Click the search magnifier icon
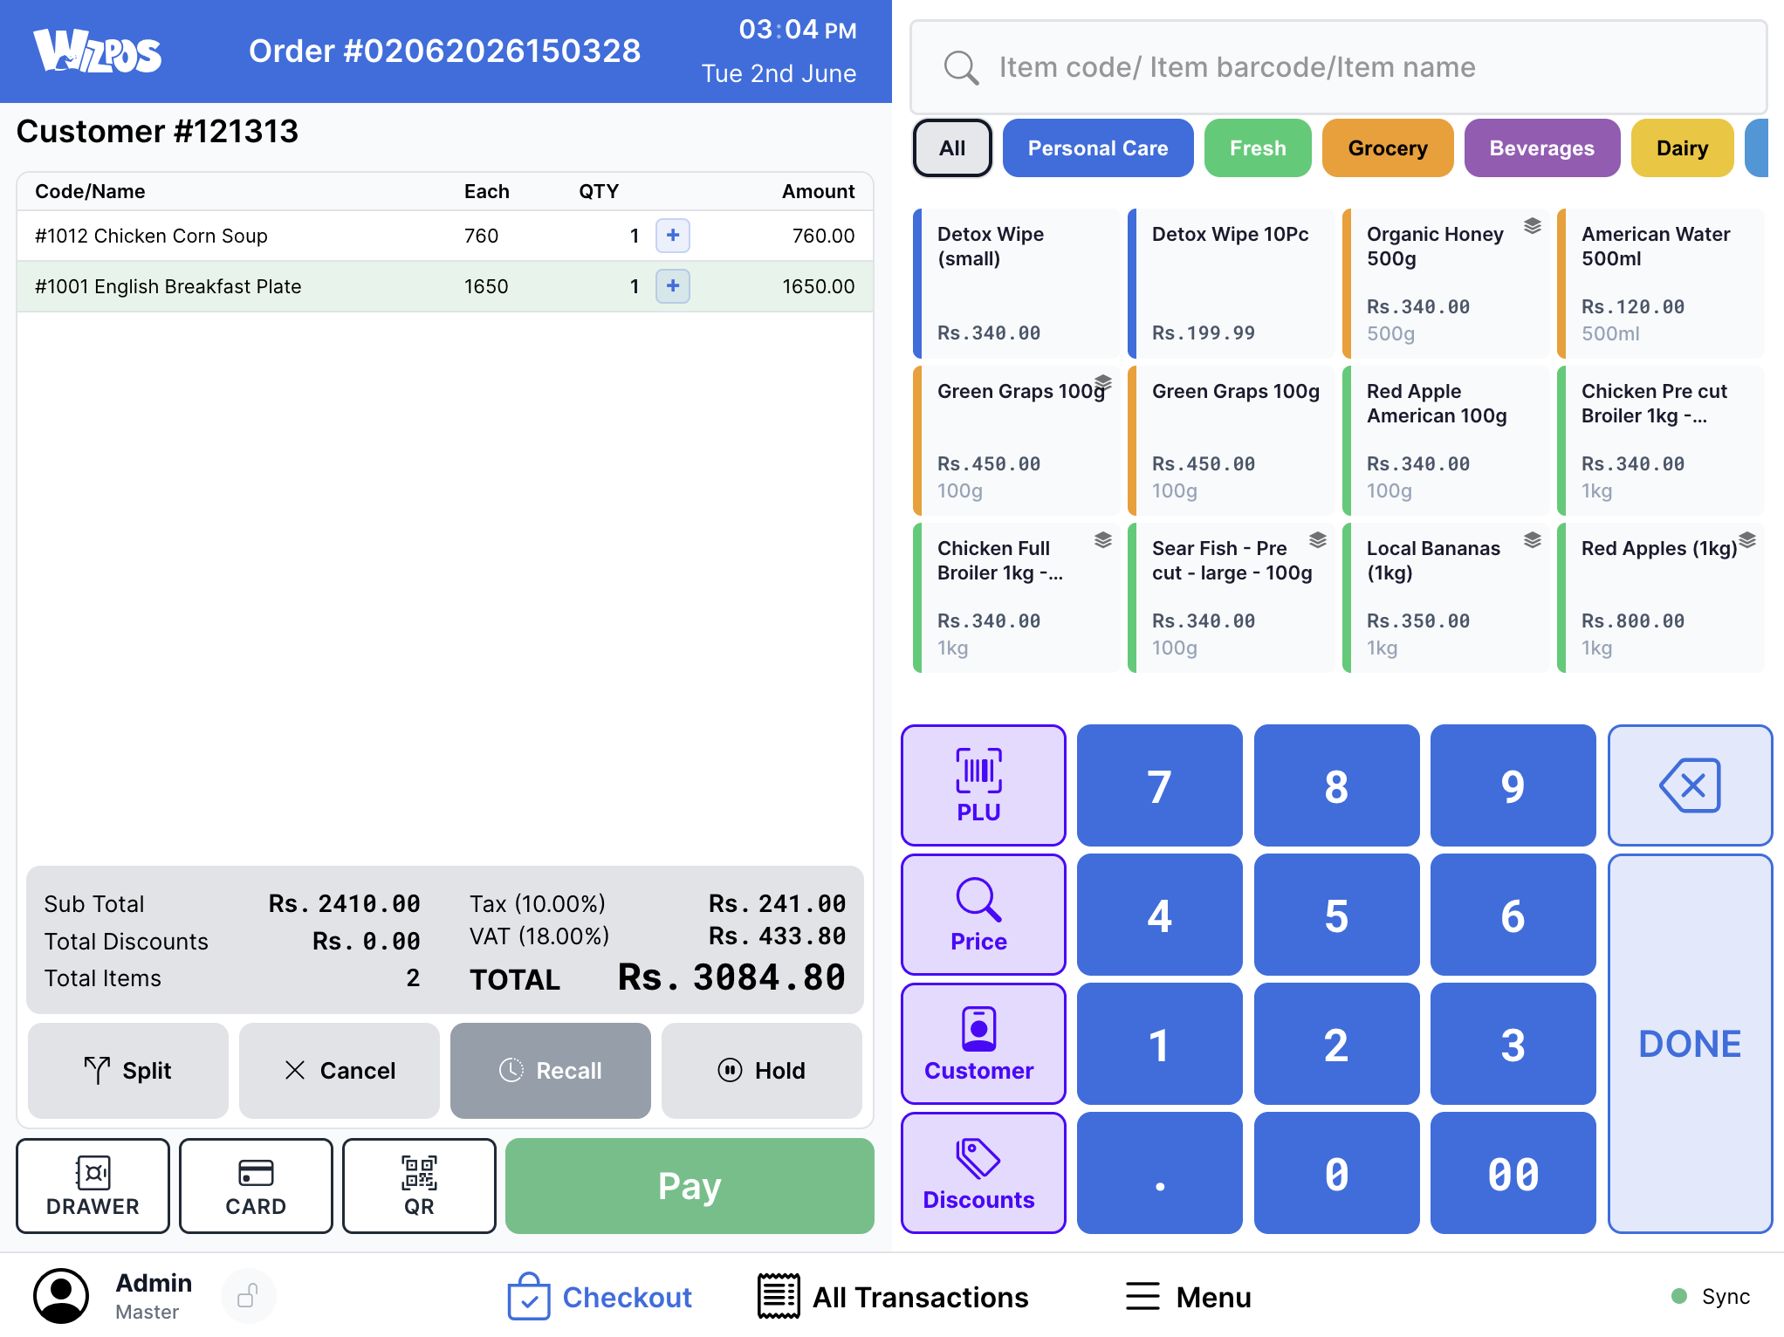Image resolution: width=1784 pixels, height=1337 pixels. [961, 67]
